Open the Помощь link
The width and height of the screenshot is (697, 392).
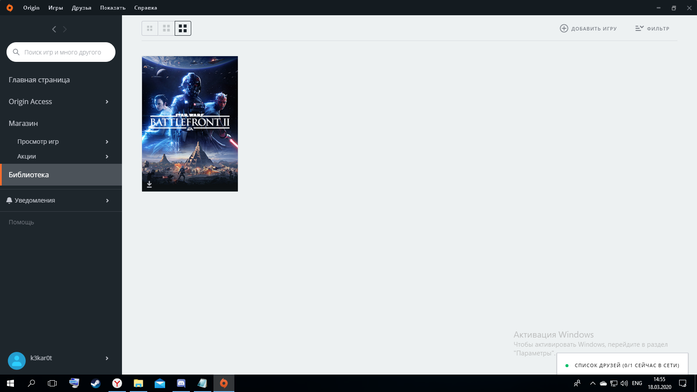click(x=21, y=222)
